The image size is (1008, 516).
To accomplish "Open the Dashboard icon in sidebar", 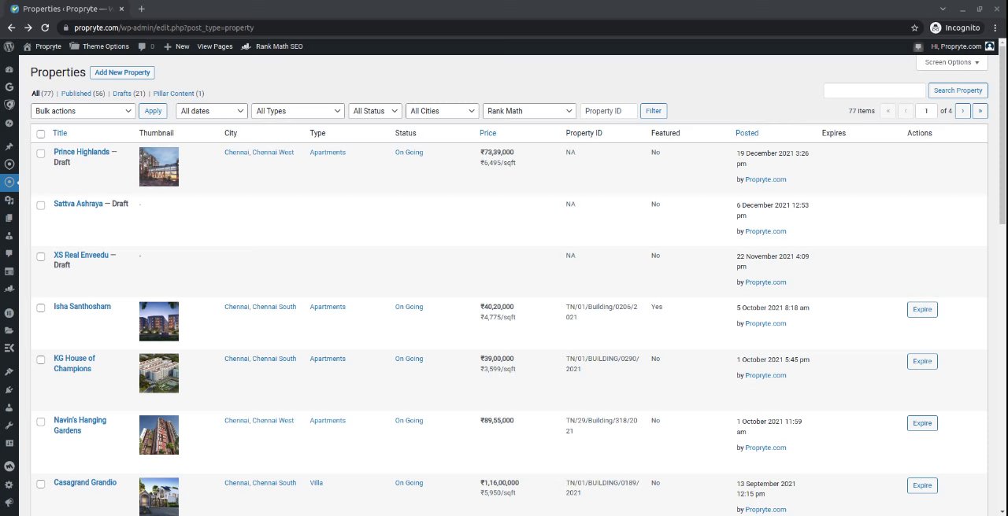I will click(x=9, y=69).
